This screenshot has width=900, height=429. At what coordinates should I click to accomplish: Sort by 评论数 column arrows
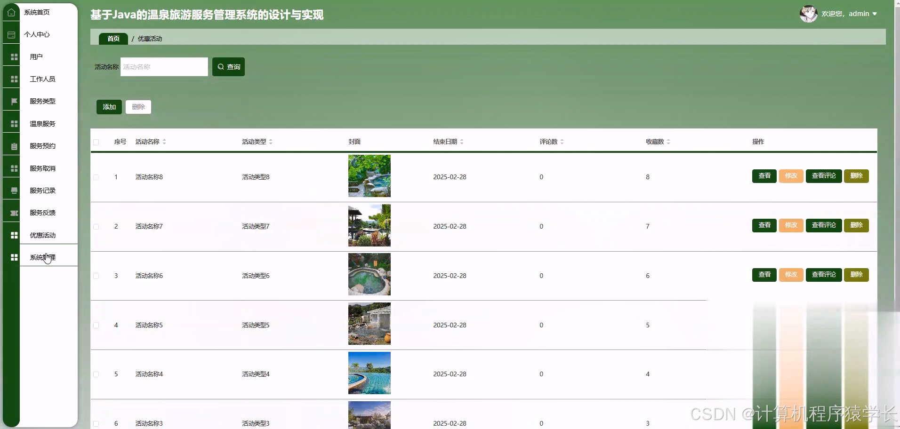point(562,142)
